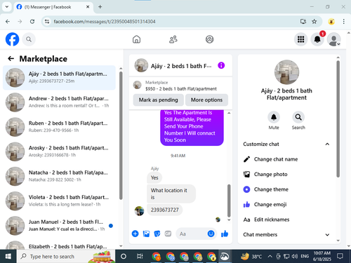The width and height of the screenshot is (351, 263).
Task: Open the Facebook menu grid icon
Action: point(300,39)
